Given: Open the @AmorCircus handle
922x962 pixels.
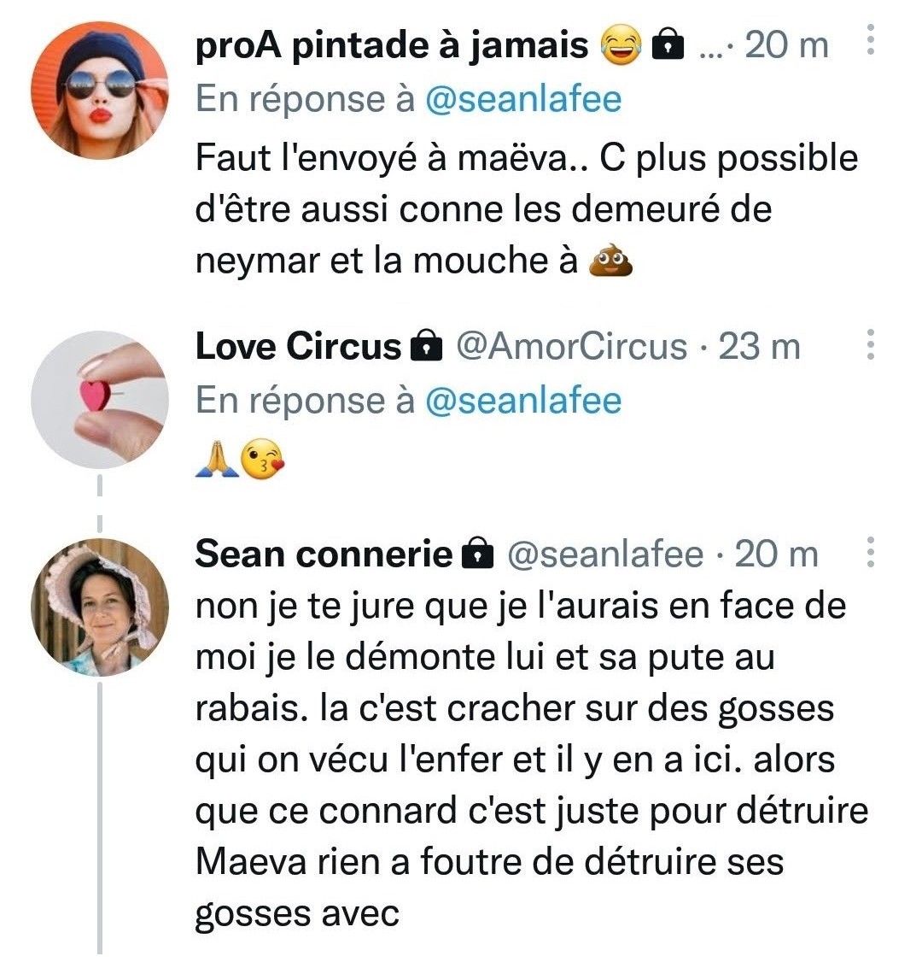Looking at the screenshot, I should tap(571, 346).
